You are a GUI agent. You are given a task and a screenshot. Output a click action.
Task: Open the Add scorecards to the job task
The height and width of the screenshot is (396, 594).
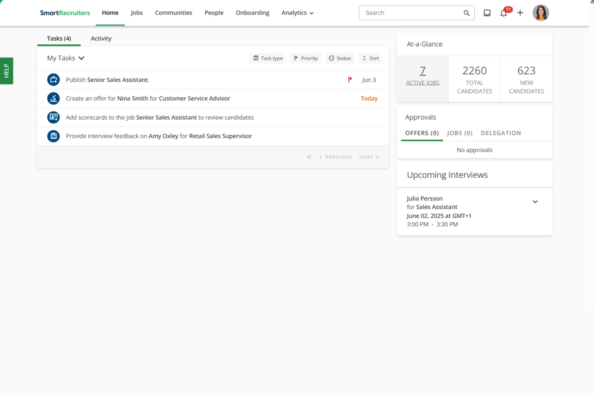(213, 117)
